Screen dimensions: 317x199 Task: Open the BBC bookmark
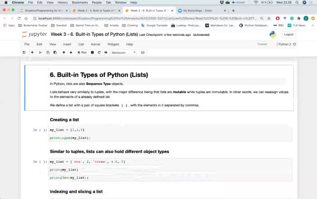point(279,25)
